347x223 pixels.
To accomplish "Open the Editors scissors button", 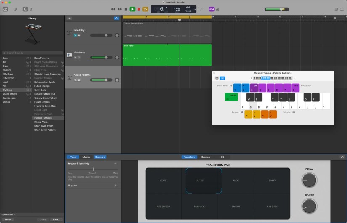I will click(31, 9).
